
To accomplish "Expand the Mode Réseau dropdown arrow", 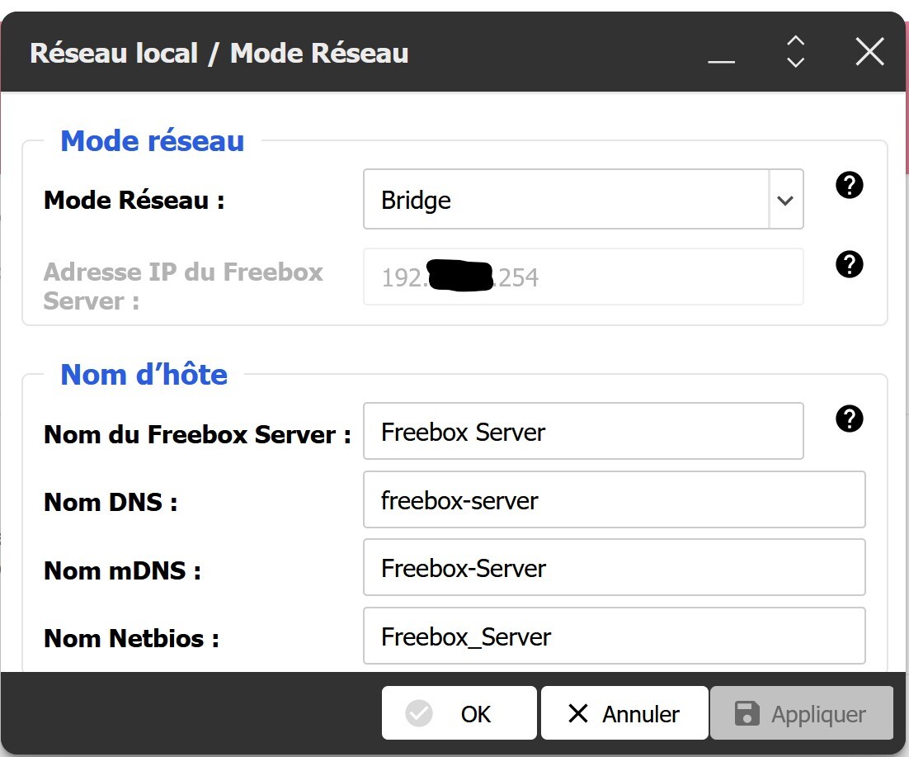I will pos(785,200).
